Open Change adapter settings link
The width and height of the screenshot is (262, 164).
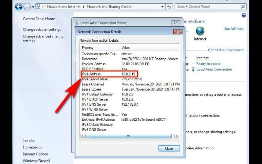tap(42, 30)
